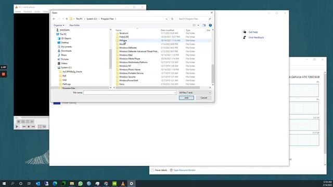Select the Windows Photo Viewer folder
The width and height of the screenshot is (333, 187).
pos(130,69)
